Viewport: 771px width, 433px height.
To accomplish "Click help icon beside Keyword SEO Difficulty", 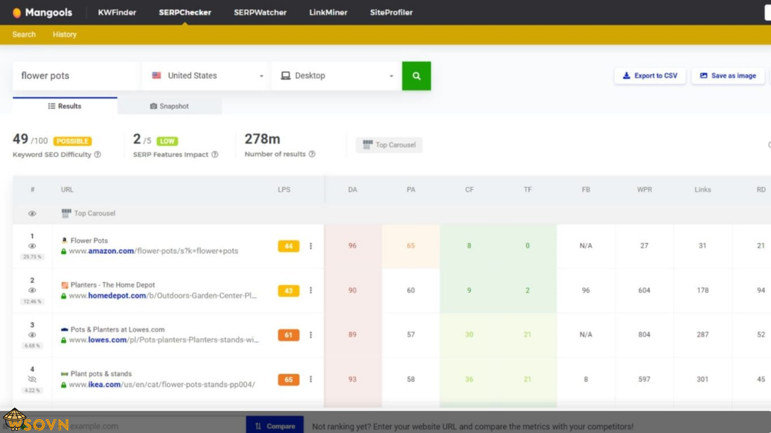I will (x=98, y=155).
